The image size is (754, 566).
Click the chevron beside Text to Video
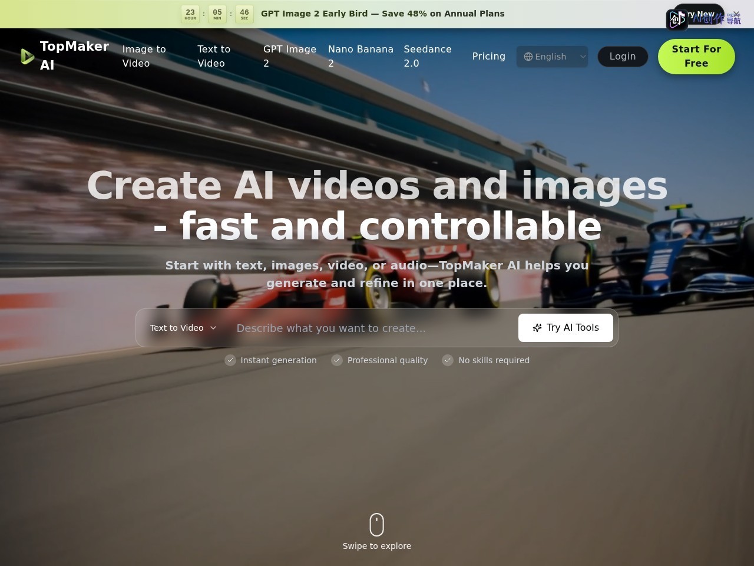click(213, 328)
